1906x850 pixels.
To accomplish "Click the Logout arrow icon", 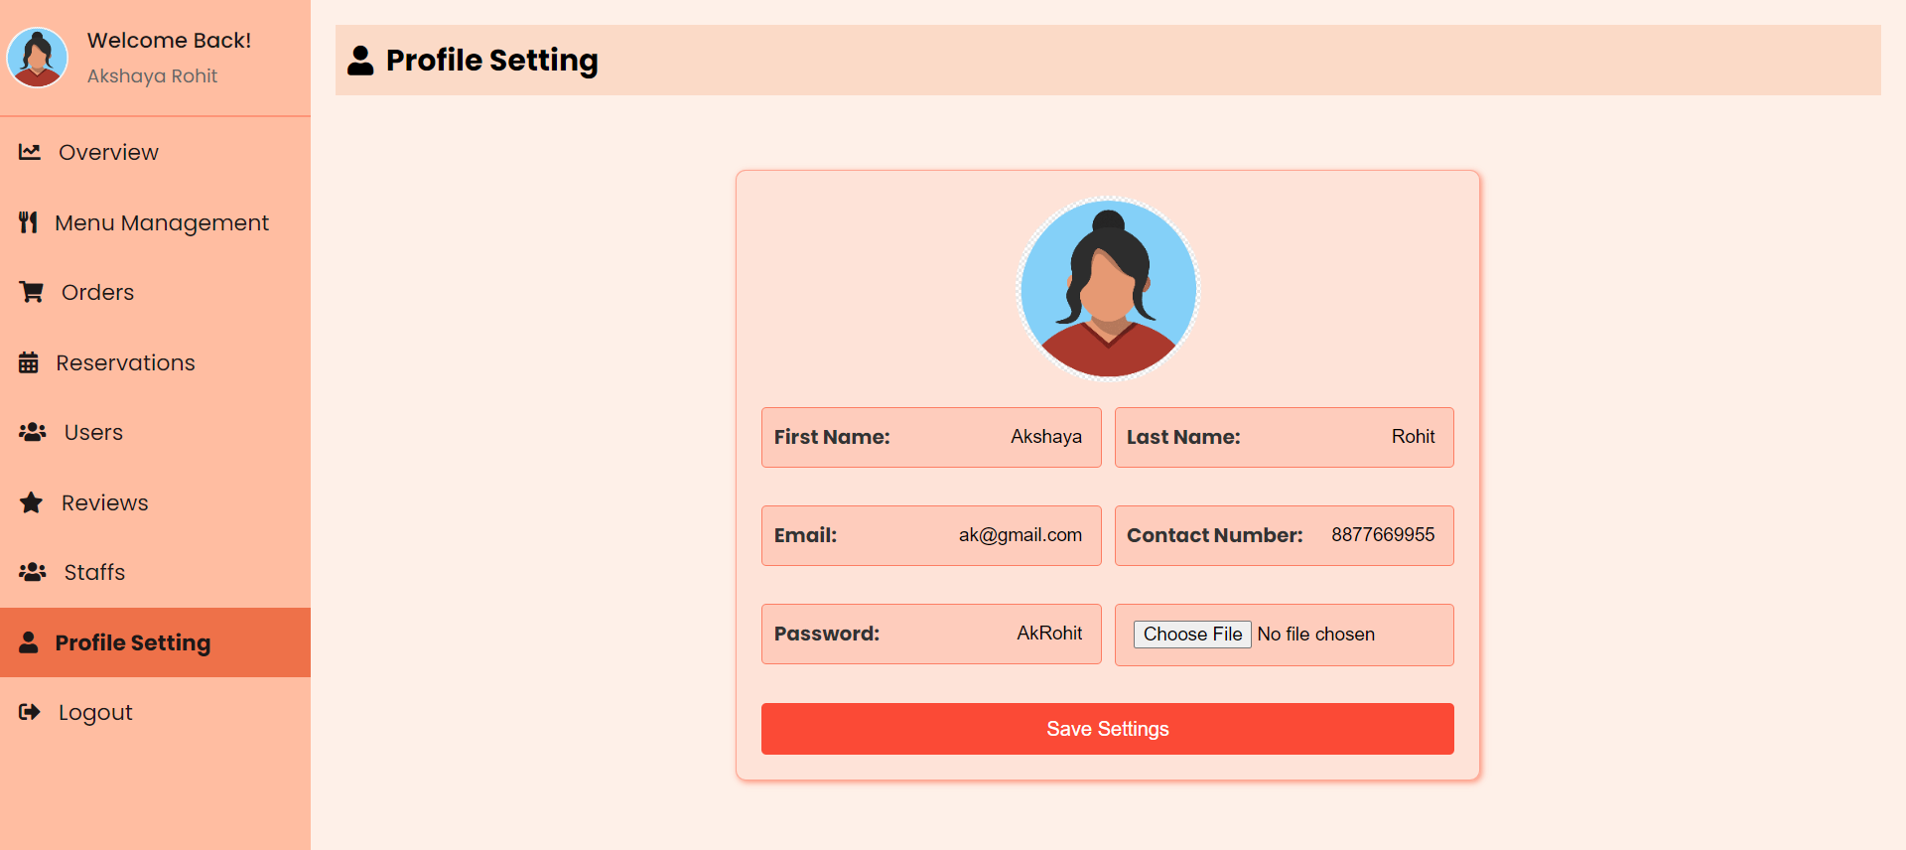I will point(30,712).
